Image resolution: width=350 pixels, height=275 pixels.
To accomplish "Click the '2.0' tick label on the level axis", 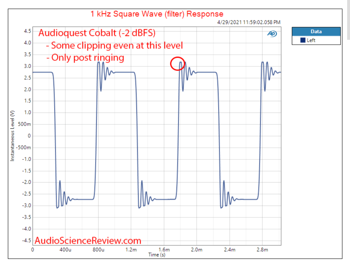I will pos(27,89).
